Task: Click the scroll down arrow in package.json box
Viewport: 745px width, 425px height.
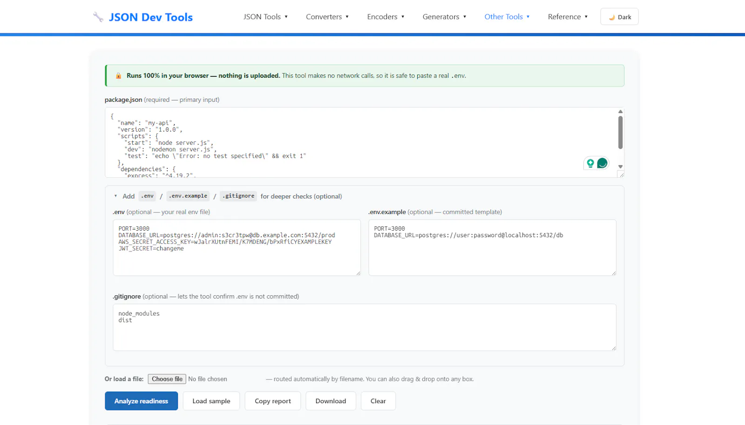Action: (620, 166)
